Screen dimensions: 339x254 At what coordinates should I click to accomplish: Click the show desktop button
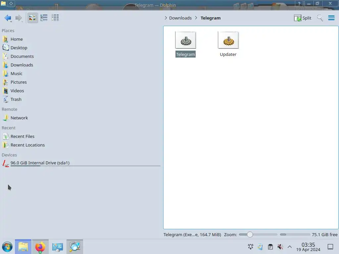pyautogui.click(x=330, y=247)
